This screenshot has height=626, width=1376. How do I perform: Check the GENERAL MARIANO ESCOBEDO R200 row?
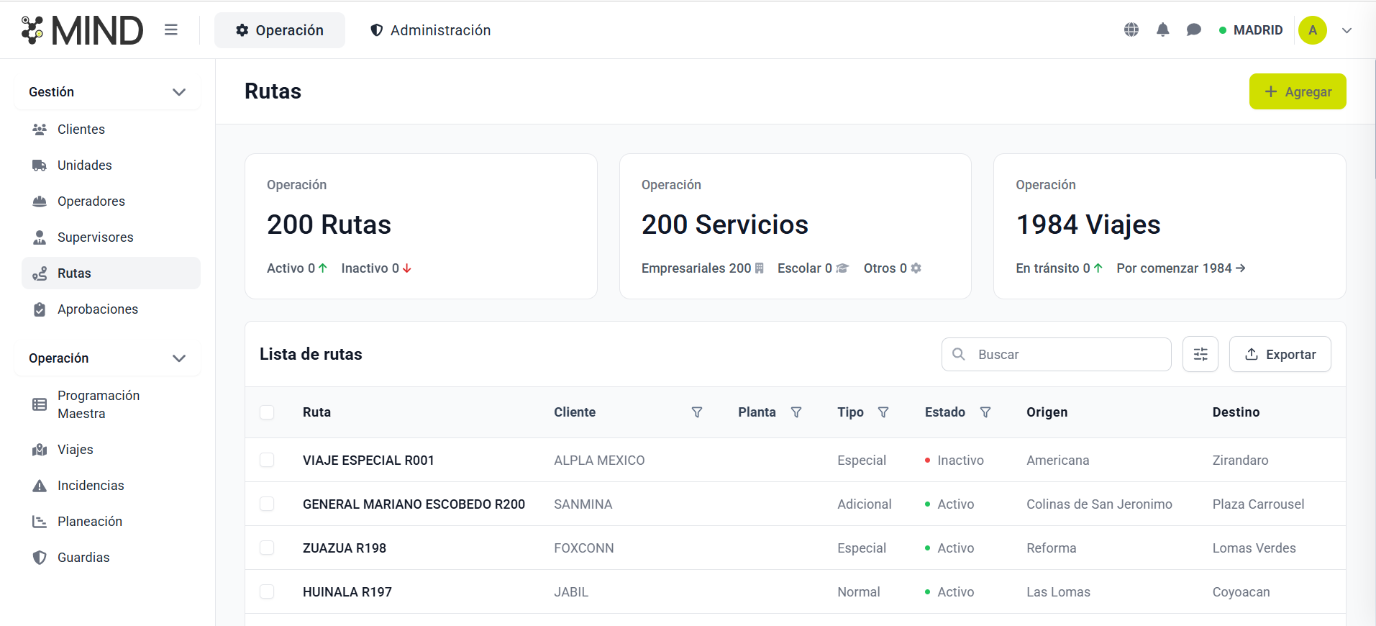tap(267, 504)
